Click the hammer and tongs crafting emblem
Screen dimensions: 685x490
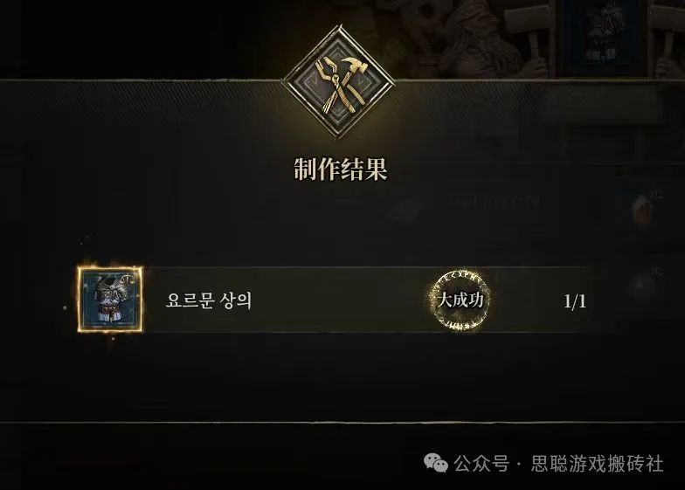click(339, 82)
